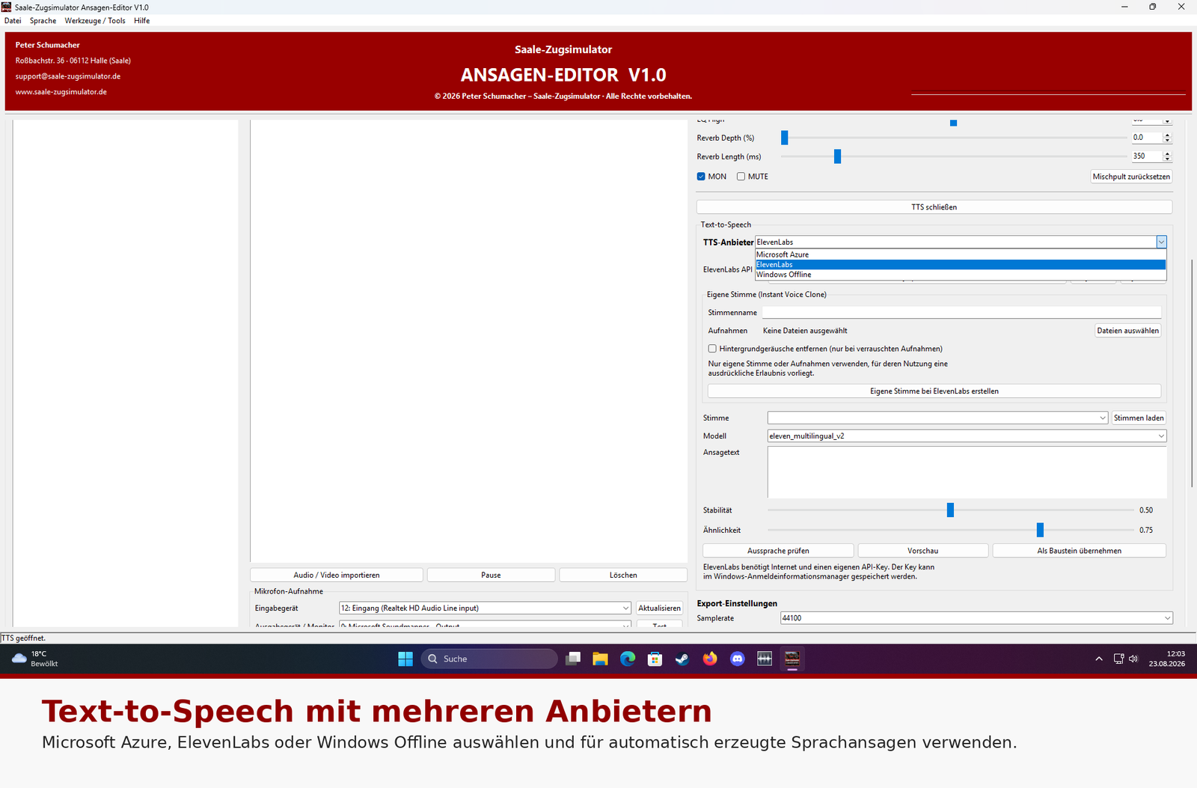
Task: Enable Hintergrundgeräusche entfernen checkbox
Action: coord(712,349)
